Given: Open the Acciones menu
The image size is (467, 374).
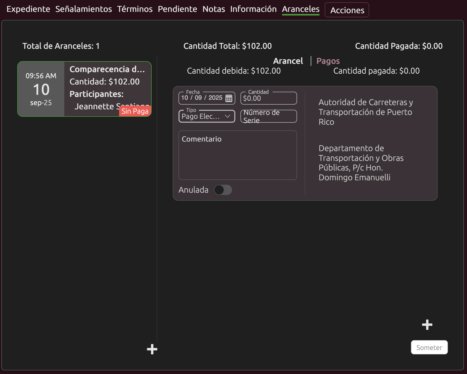Looking at the screenshot, I should [x=347, y=10].
